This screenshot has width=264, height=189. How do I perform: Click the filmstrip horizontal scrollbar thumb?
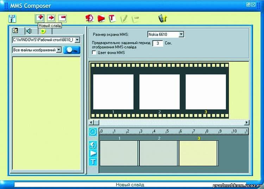click(96, 122)
